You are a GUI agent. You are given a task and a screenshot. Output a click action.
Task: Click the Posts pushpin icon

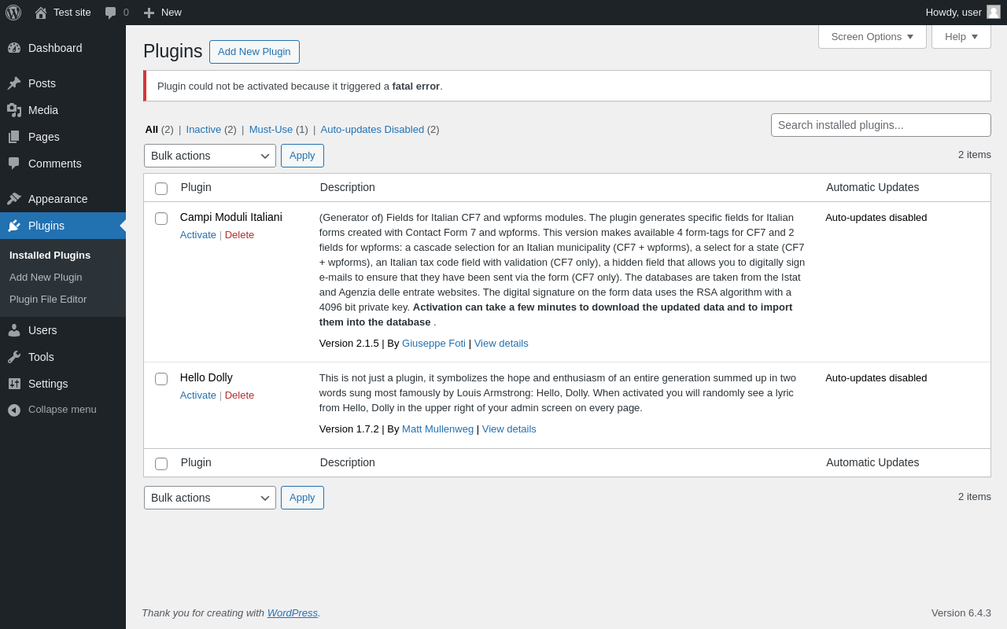(14, 83)
